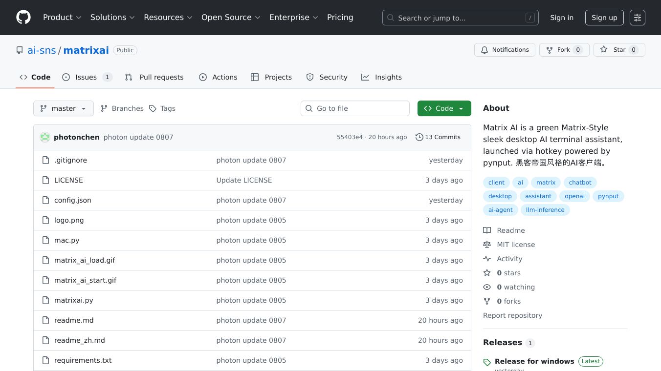Open the 13 Commits history

click(438, 137)
